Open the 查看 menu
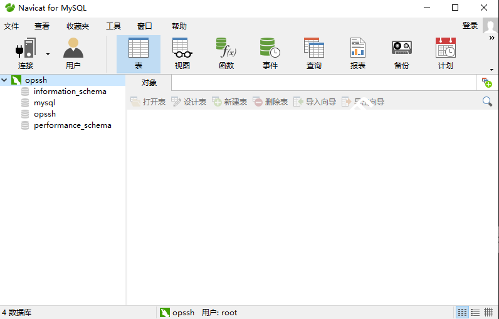Viewport: 499px width, 319px height. point(42,26)
